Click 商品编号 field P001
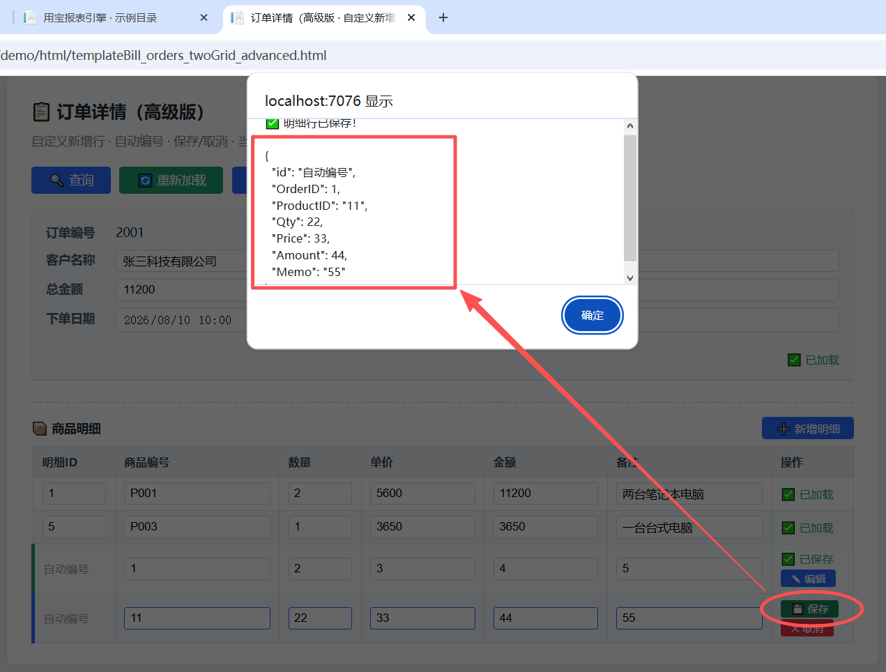The width and height of the screenshot is (886, 672). coord(197,493)
